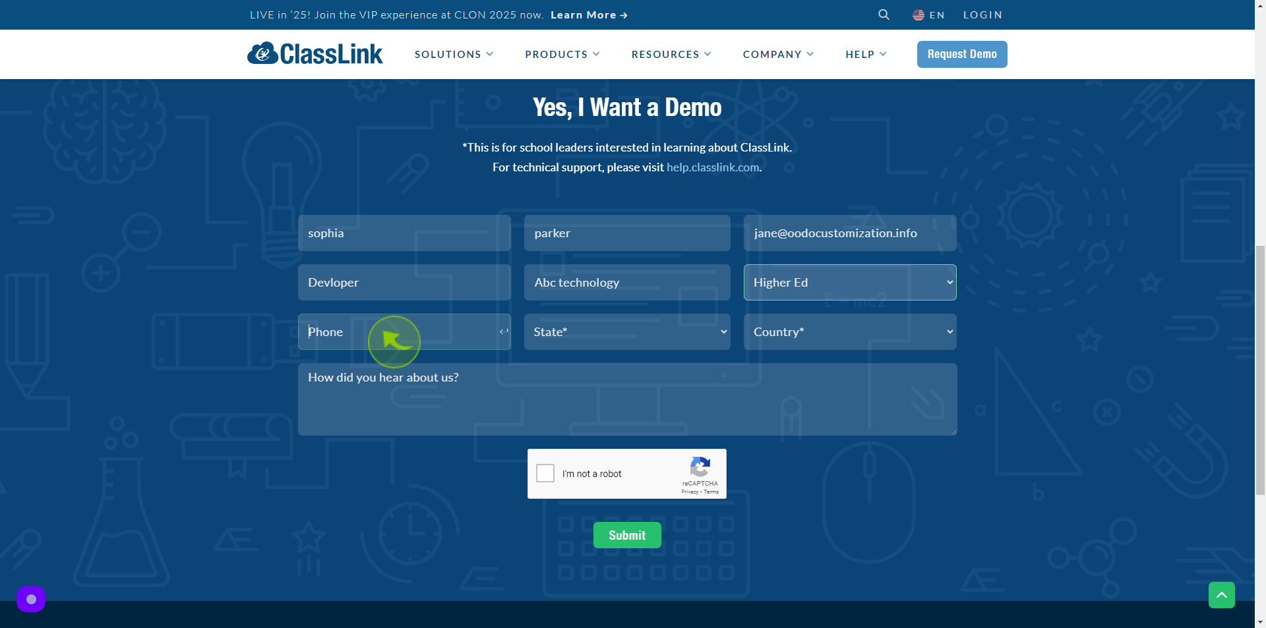Click the email field with jane@oodocustomization.info
1266x628 pixels.
(850, 233)
